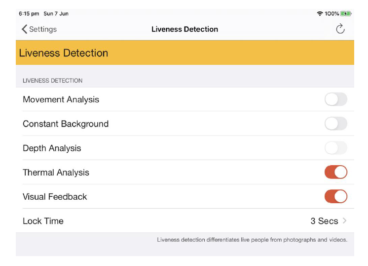Tap the Movement Analysis label
This screenshot has height=266, width=368.
coord(61,99)
